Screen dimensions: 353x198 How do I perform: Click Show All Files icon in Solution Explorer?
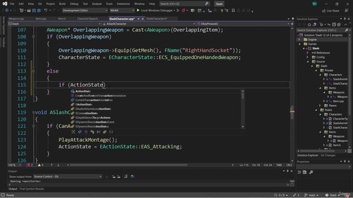coord(339,24)
